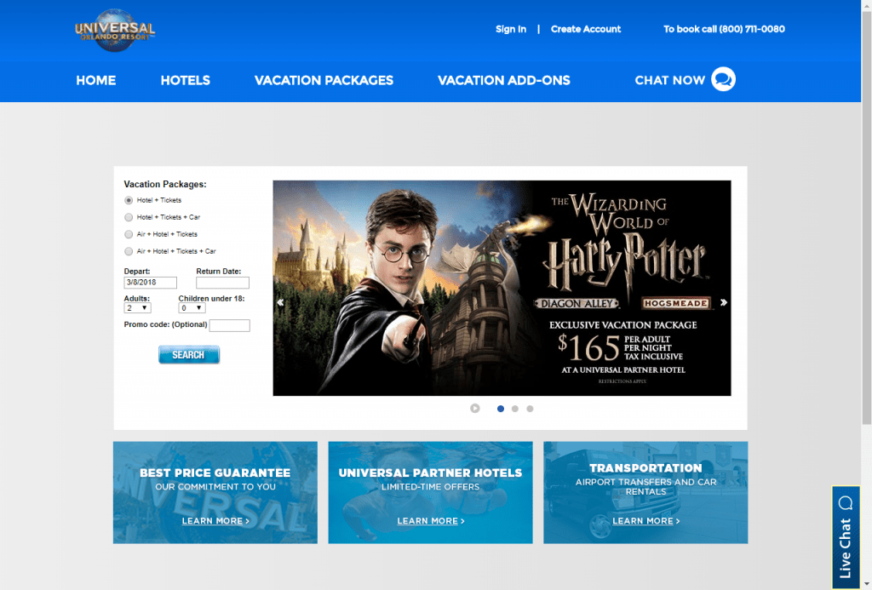Open the Live Chat side tab
872x590 pixels.
click(846, 537)
